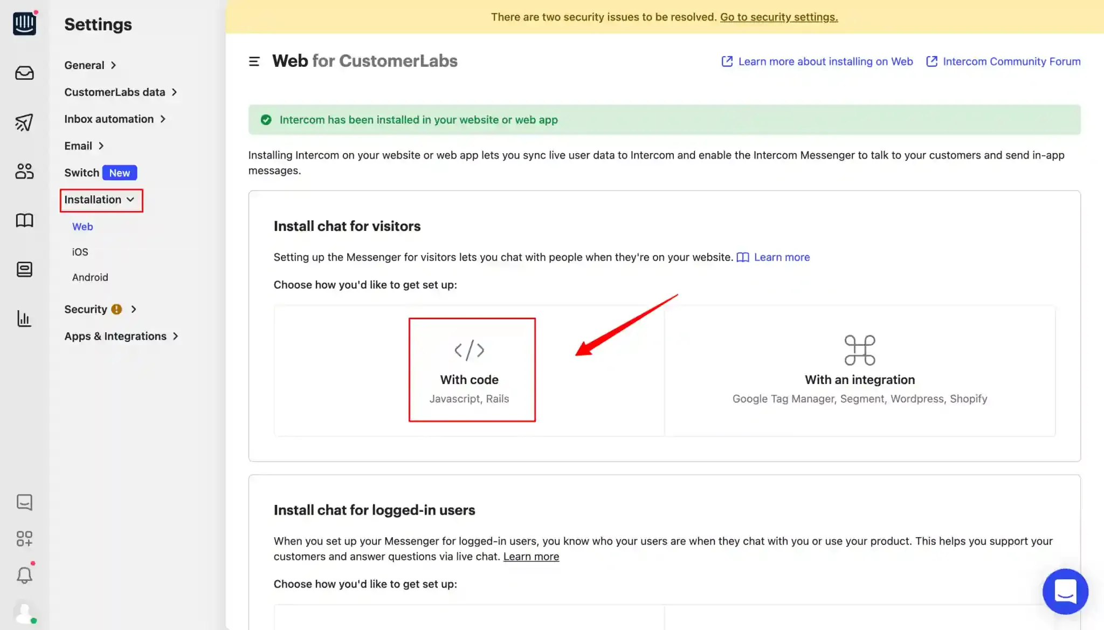Click Intercom has been installed banner text
1104x630 pixels.
[418, 120]
